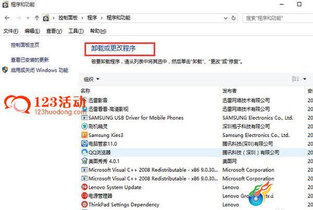Select 电脑管家11.0 program name
This screenshot has width=313, height=210.
point(103,144)
